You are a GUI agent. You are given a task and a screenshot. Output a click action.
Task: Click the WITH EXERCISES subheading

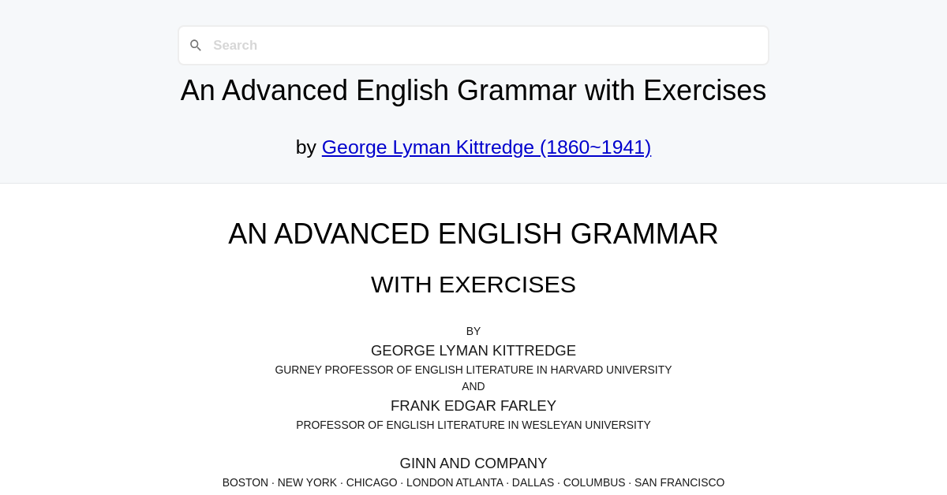point(473,285)
